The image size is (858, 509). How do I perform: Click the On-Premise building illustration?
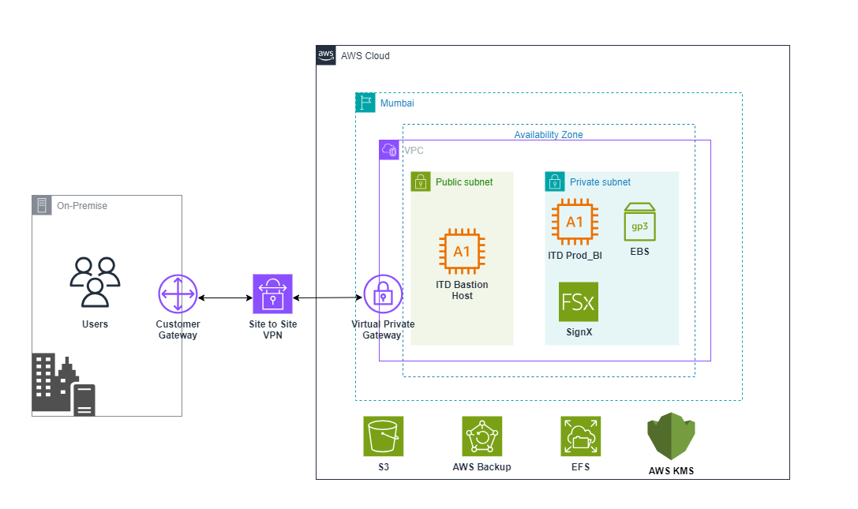(62, 384)
